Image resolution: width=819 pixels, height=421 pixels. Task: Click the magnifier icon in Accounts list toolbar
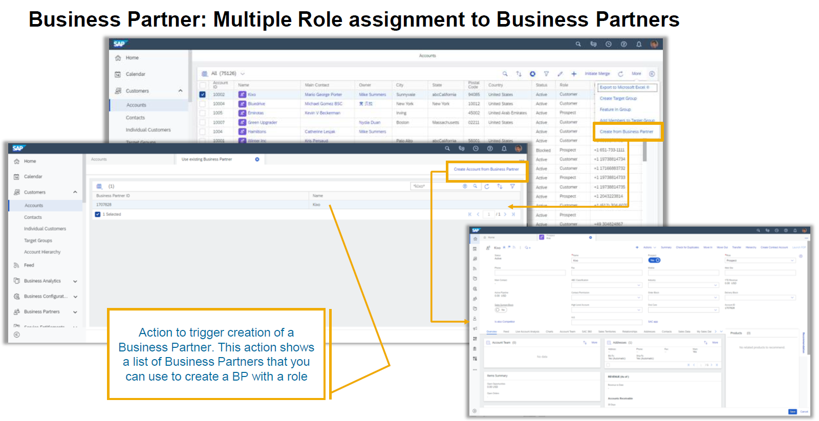click(505, 74)
